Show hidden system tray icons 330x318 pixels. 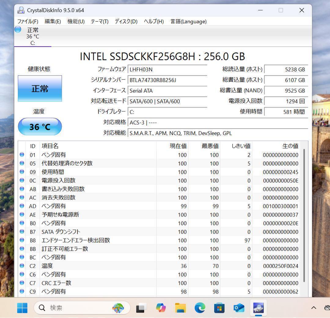(314, 308)
